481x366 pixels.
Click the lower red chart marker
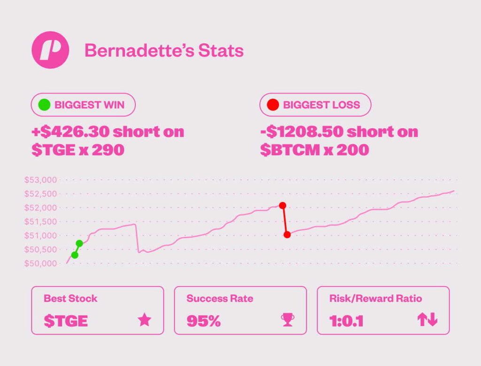pyautogui.click(x=287, y=234)
